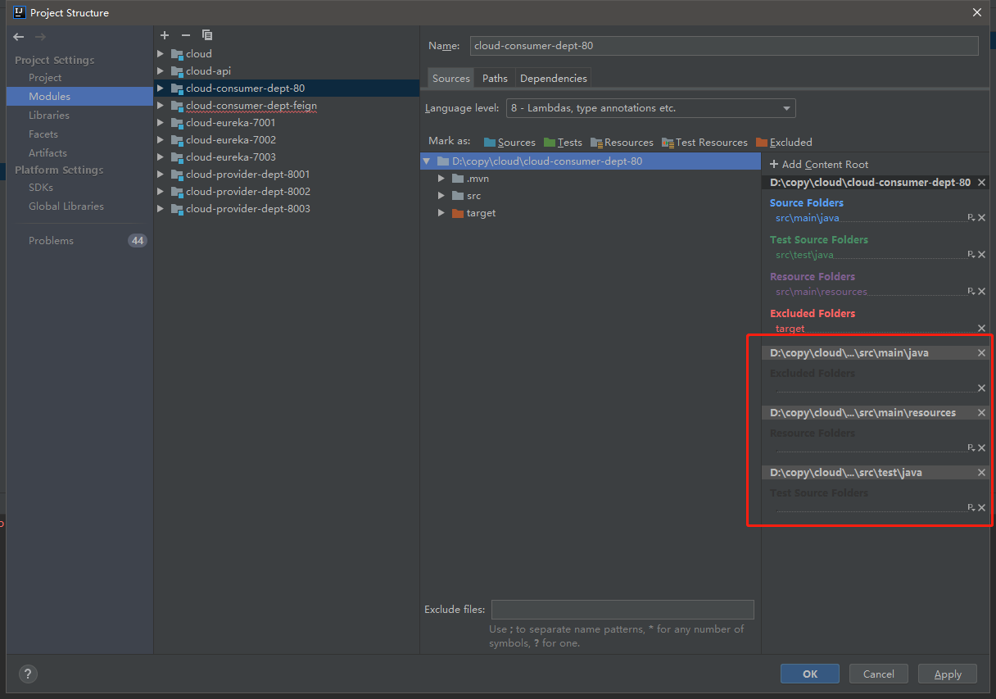Switch to the Dependencies tab
This screenshot has width=996, height=699.
553,79
